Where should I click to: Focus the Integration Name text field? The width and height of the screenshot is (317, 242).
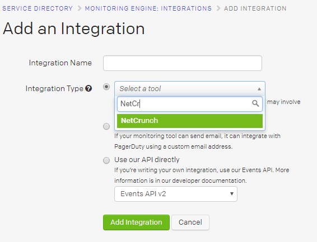point(183,63)
